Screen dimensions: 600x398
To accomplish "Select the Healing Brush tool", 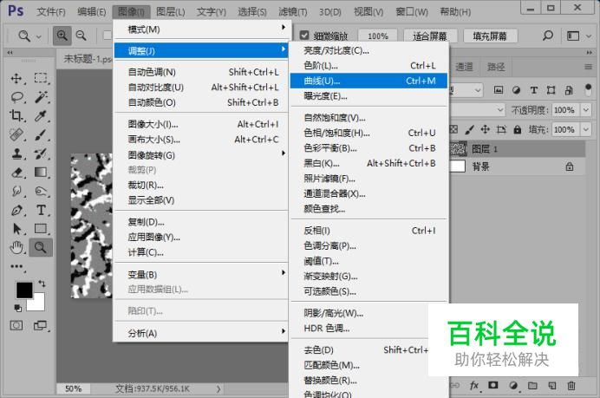I will pos(16,134).
